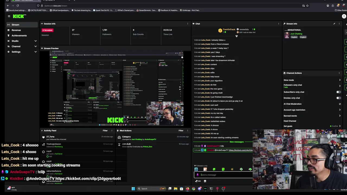347x195 pixels.
Task: Open the Achievements page in sidebar
Action: pos(22,35)
